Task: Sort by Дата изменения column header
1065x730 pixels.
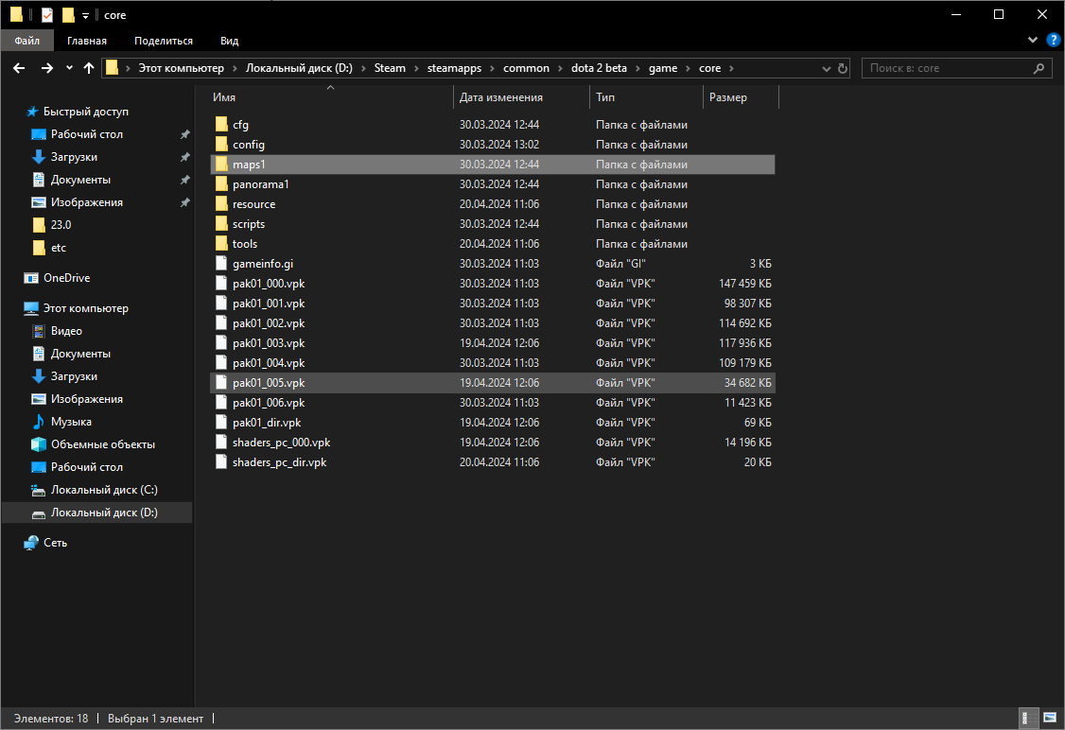Action: (500, 97)
